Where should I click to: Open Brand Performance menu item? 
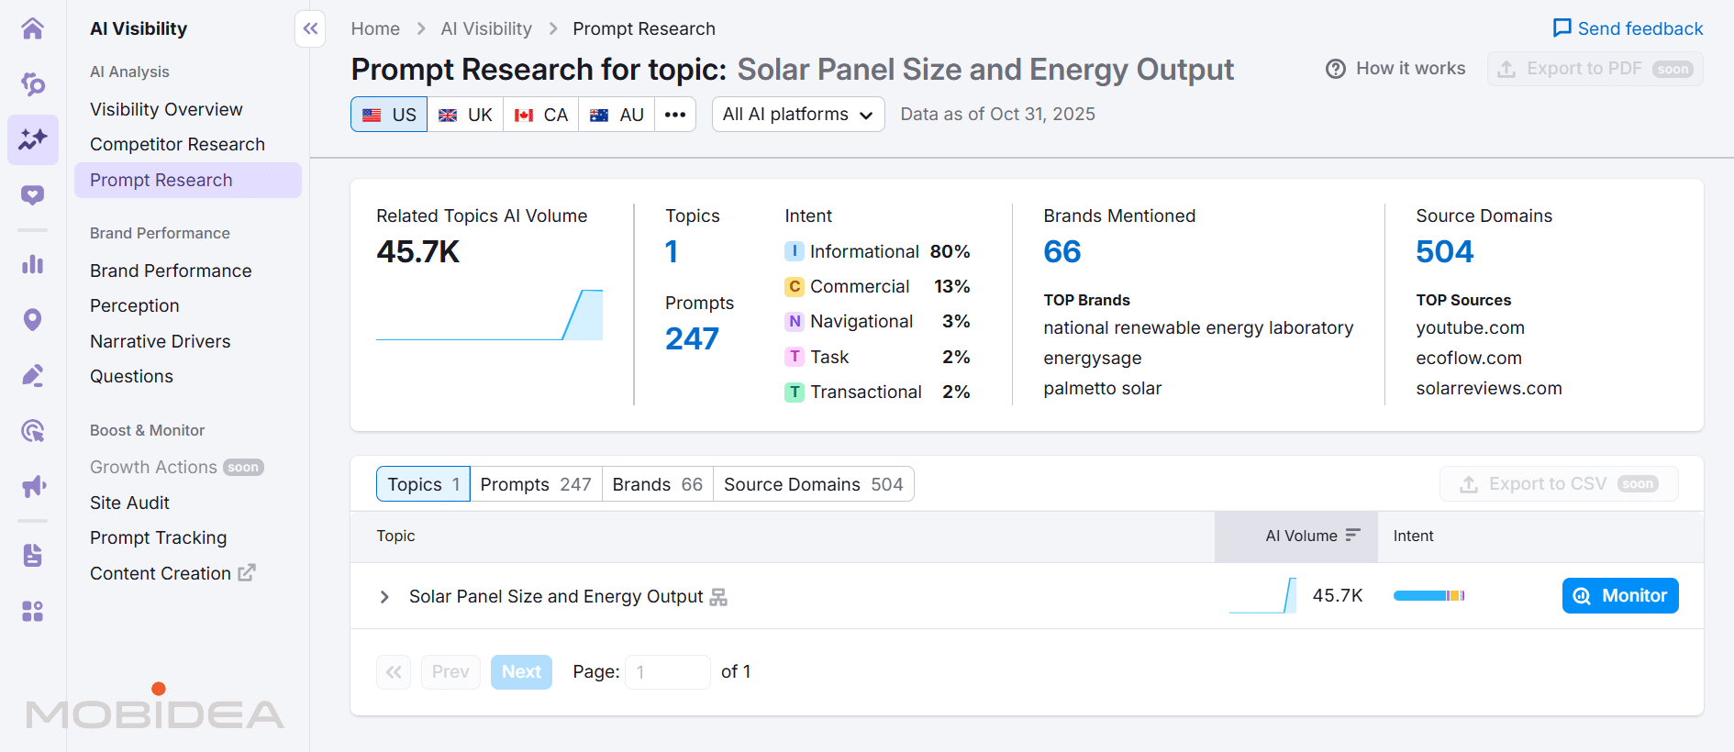click(x=171, y=271)
